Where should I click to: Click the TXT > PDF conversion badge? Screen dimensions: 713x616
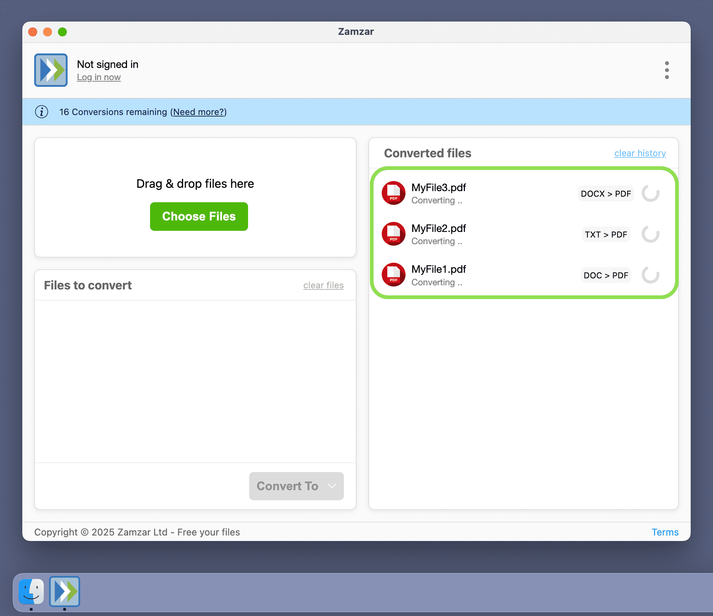coord(605,234)
